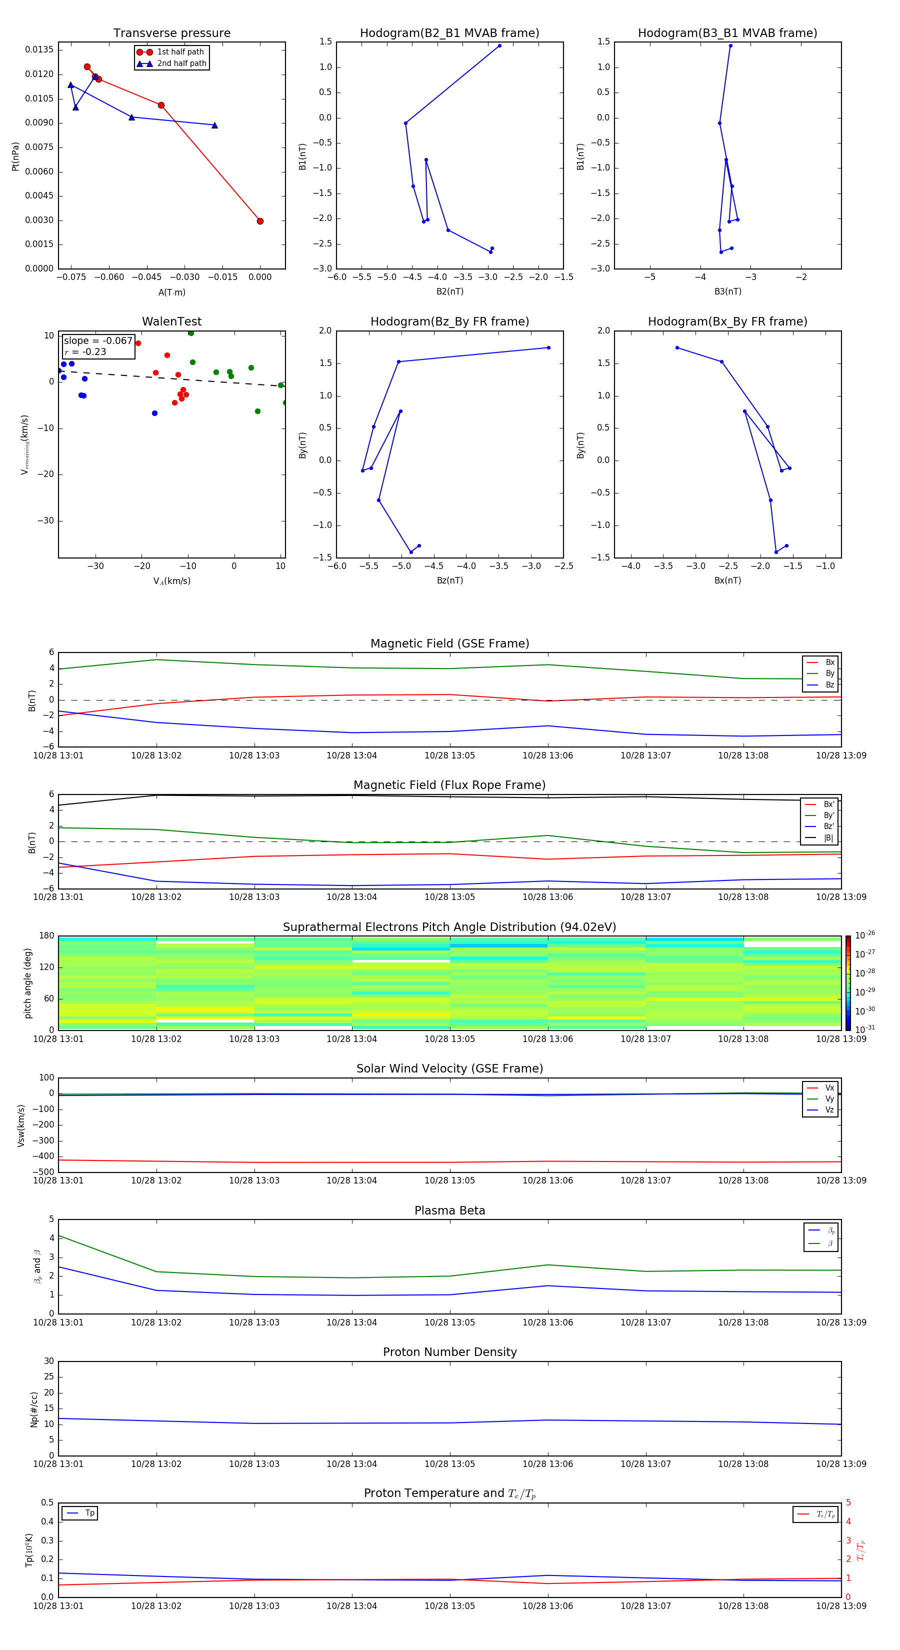Click the "Proton Number Density" title
The width and height of the screenshot is (900, 1650).
tap(449, 1351)
